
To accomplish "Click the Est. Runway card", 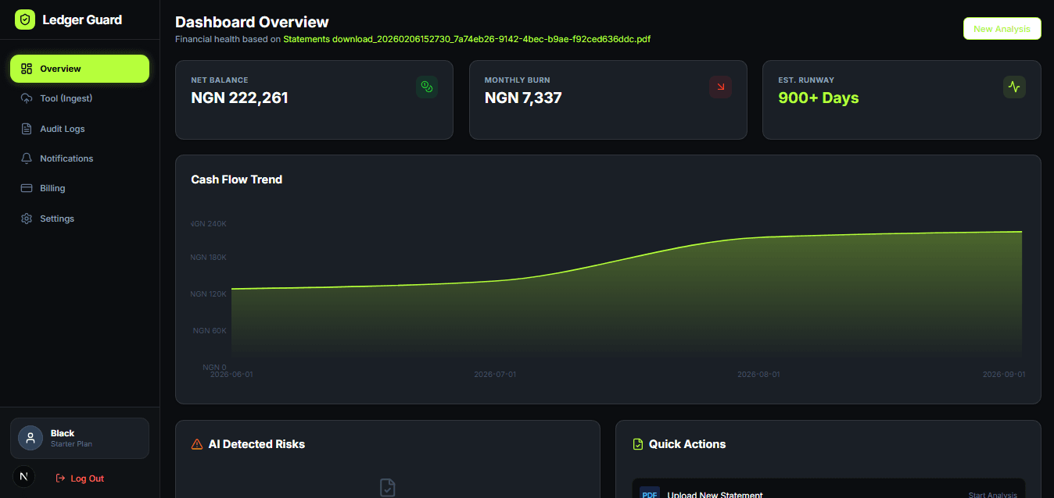I will [x=902, y=100].
